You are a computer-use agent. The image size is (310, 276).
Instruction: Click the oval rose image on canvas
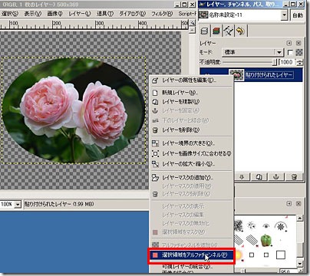(x=74, y=110)
